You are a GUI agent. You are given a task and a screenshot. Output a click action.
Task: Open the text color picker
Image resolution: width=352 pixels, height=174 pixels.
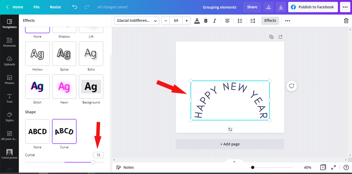coord(197,21)
